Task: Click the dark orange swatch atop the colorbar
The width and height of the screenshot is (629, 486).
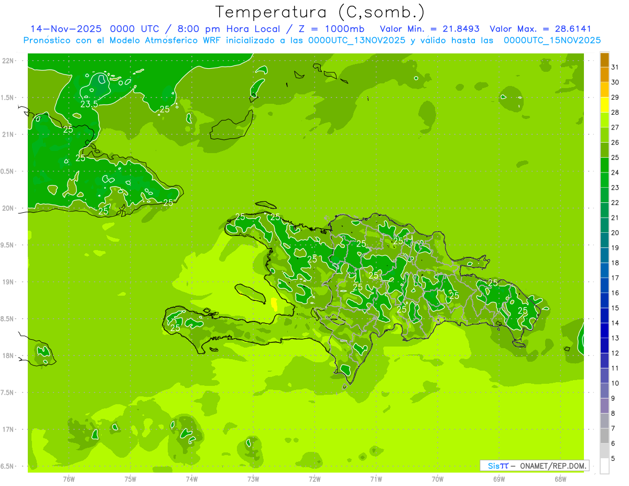Action: (604, 60)
